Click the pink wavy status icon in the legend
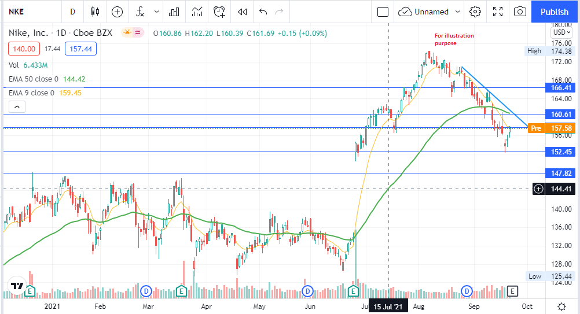The image size is (580, 314). point(138,33)
